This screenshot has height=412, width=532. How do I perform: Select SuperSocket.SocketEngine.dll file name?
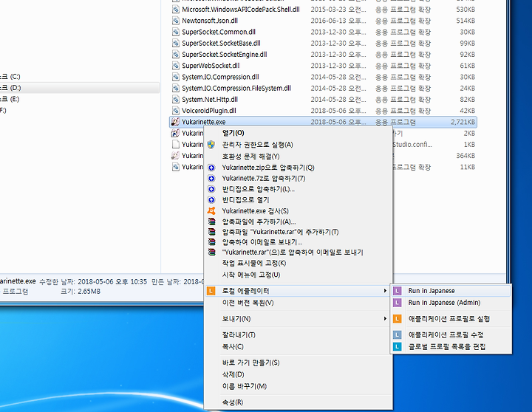click(x=225, y=54)
